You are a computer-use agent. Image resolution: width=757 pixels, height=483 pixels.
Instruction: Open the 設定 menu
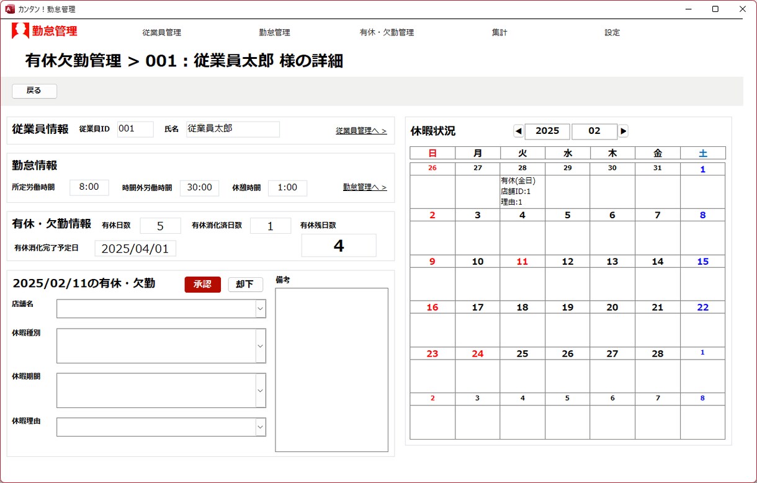(612, 32)
